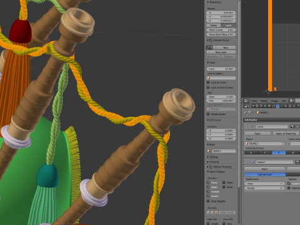
Task: Open the Texture properties tab icon
Action: click(290, 106)
